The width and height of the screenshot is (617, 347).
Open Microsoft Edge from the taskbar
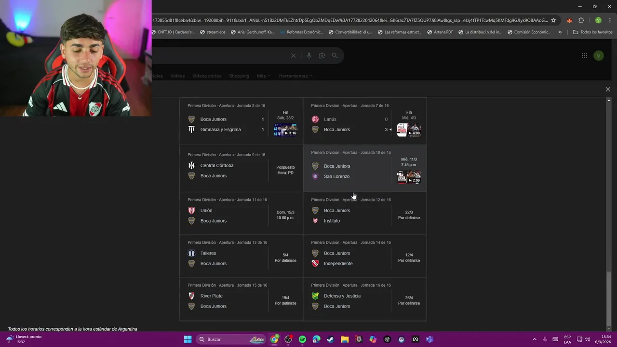(x=316, y=339)
